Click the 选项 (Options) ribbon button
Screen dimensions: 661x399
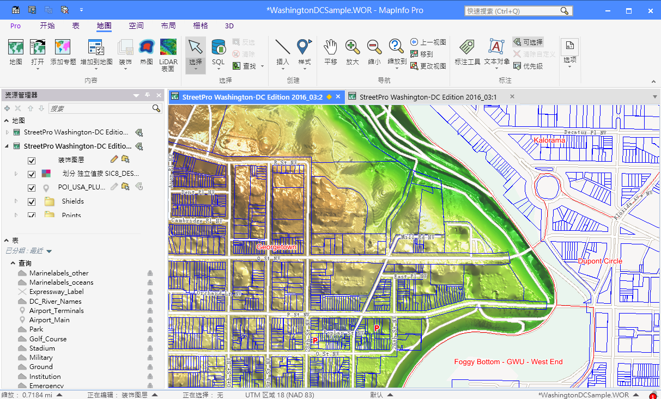[x=569, y=53]
